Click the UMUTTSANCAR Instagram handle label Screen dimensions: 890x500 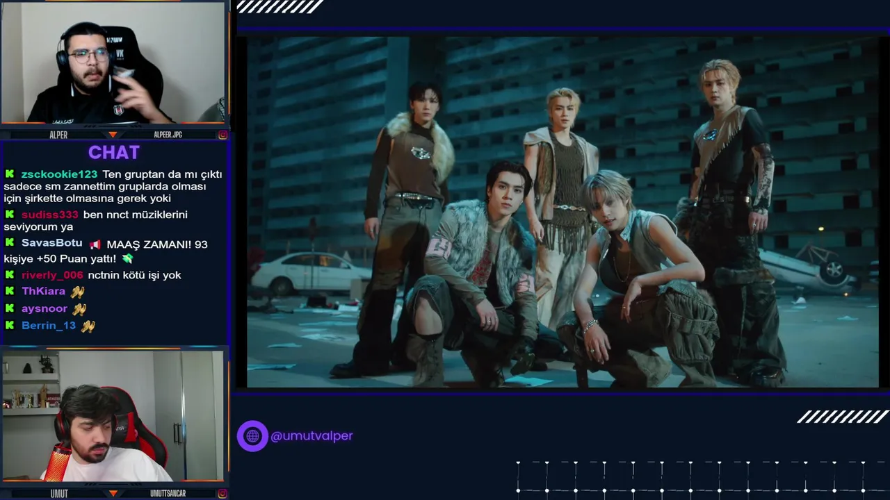tap(168, 494)
